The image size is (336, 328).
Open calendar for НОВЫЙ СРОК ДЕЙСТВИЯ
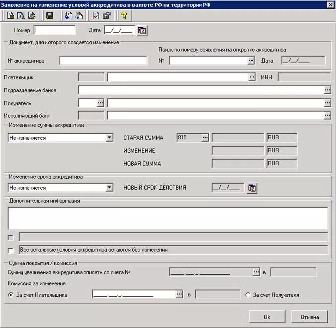coord(252,188)
